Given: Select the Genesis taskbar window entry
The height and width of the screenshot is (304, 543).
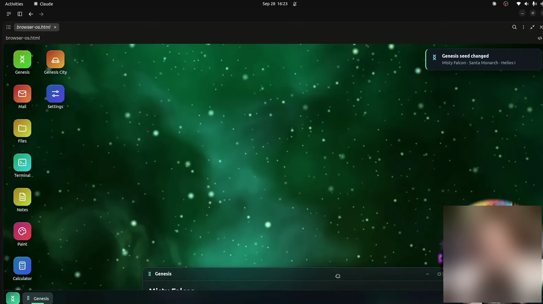Looking at the screenshot, I should point(38,298).
